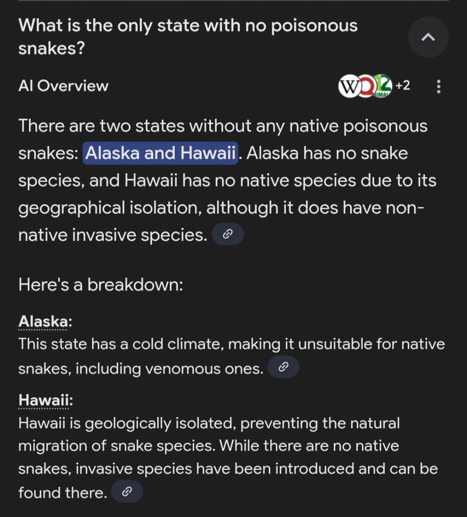The width and height of the screenshot is (467, 517).
Task: Collapse the poisonous snakes question panel
Action: [428, 37]
